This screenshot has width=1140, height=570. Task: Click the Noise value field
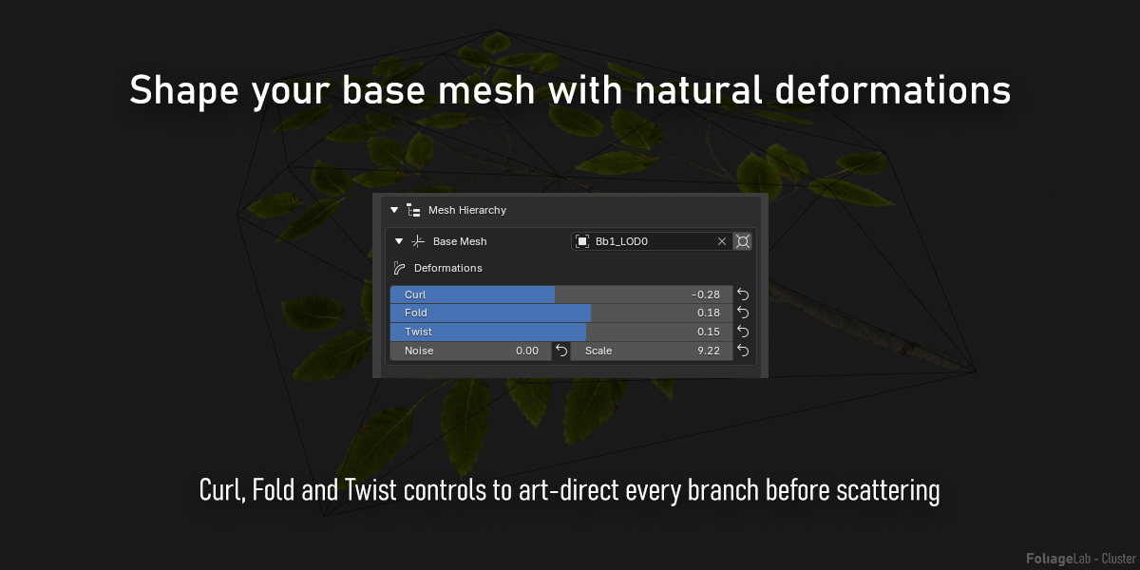tap(470, 351)
